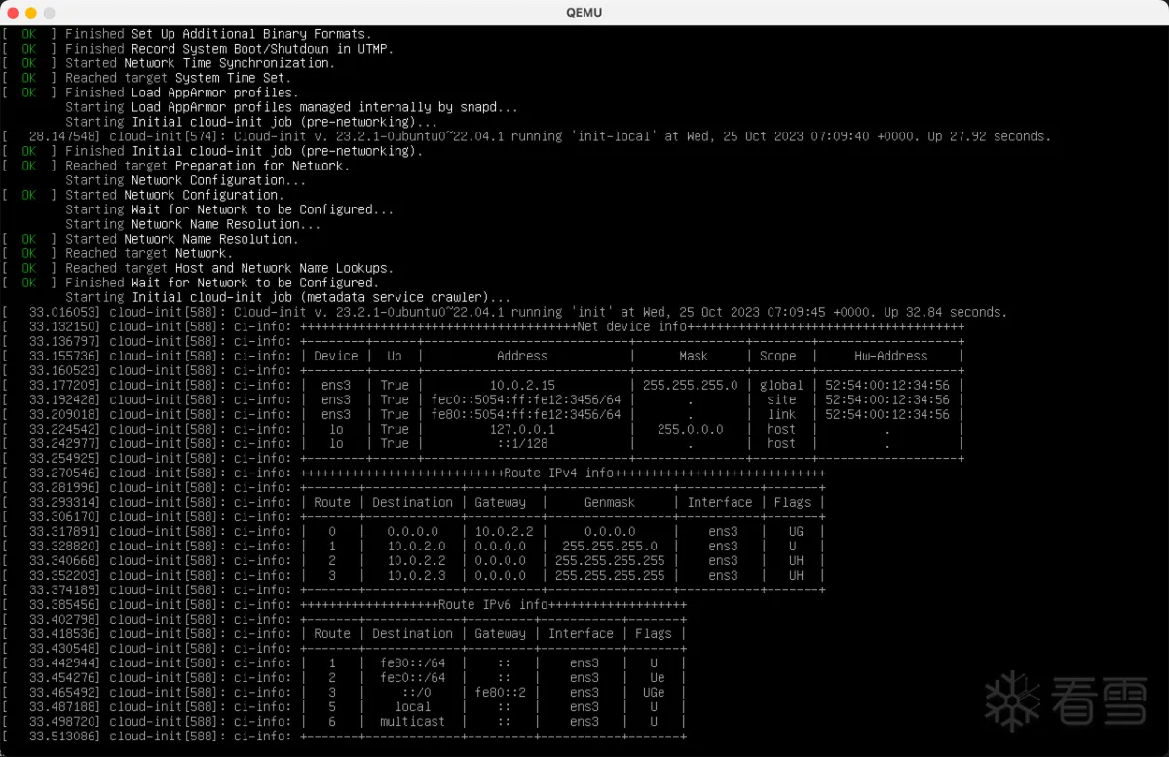Click the 'Starting Network Configuration...' line

coord(185,180)
